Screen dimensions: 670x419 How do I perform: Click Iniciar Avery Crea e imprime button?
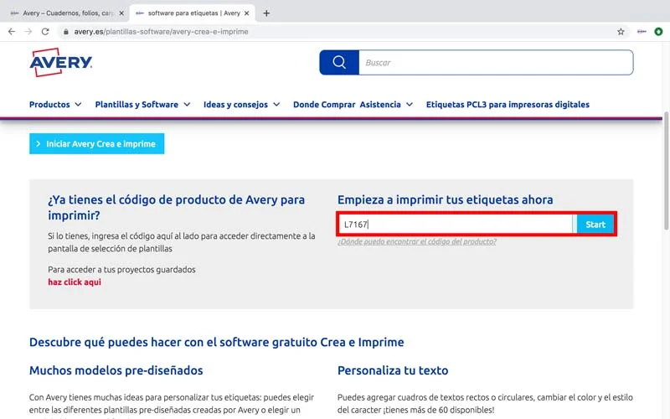coord(96,143)
